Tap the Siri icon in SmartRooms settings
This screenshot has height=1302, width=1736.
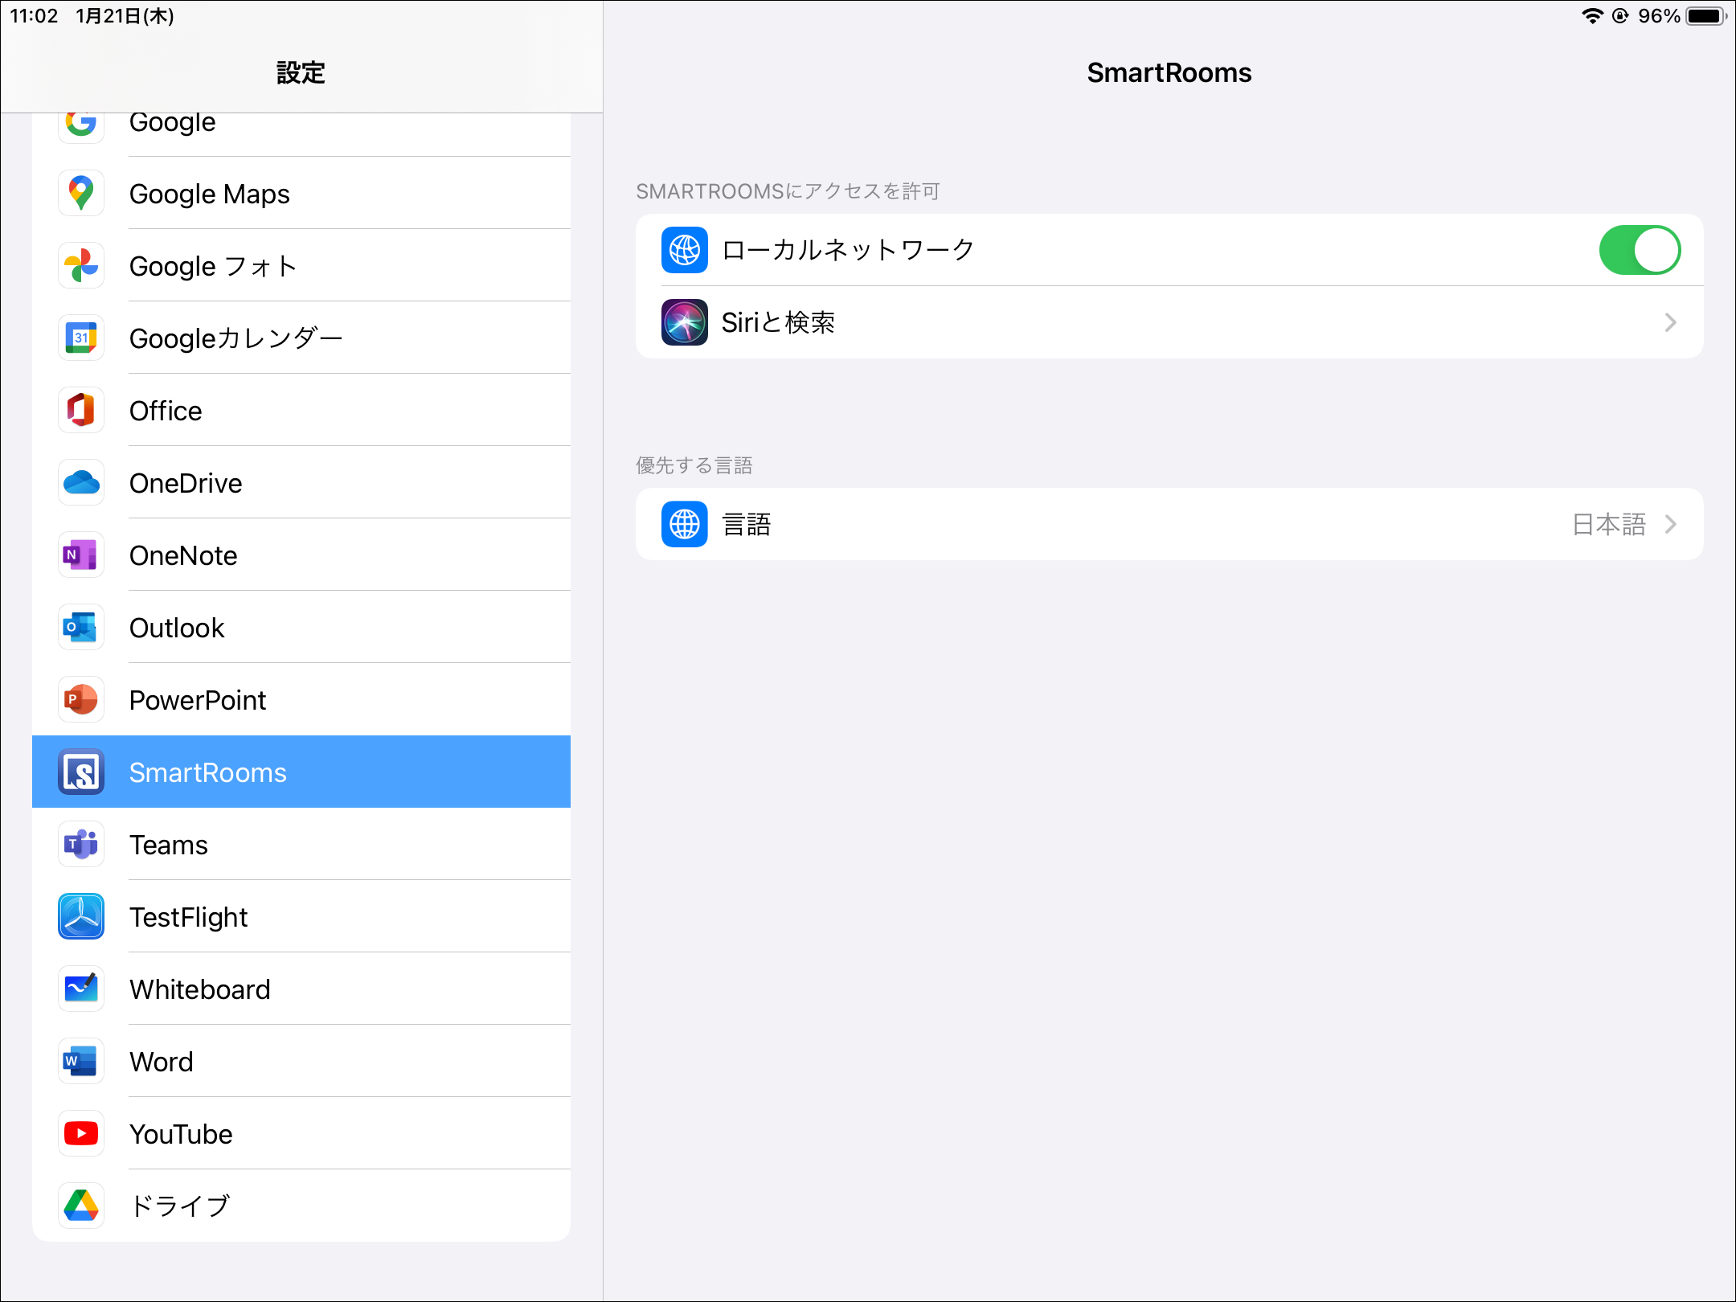point(685,322)
